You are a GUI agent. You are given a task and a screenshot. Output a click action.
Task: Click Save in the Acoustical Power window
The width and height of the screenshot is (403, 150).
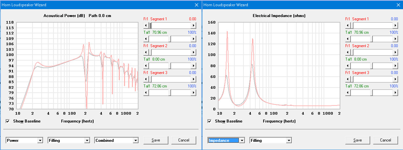[x=156, y=140]
